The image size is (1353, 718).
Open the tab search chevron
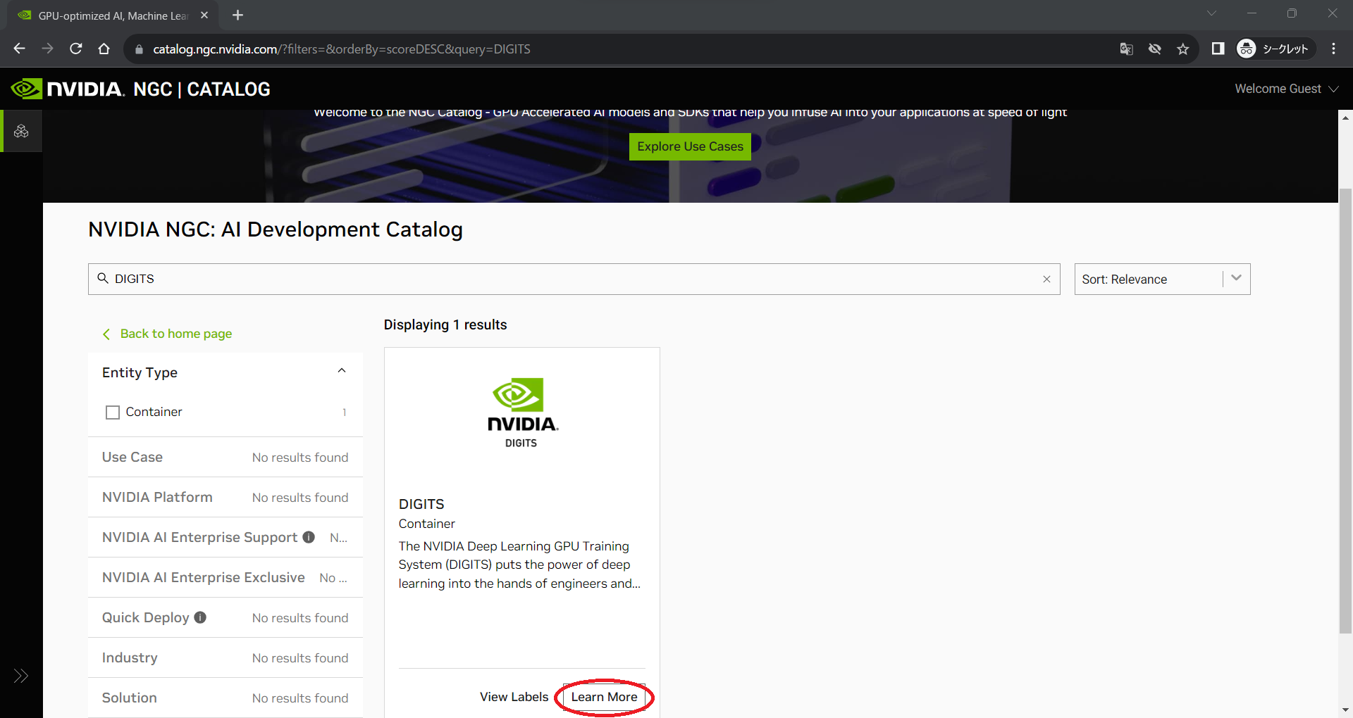pyautogui.click(x=1211, y=13)
